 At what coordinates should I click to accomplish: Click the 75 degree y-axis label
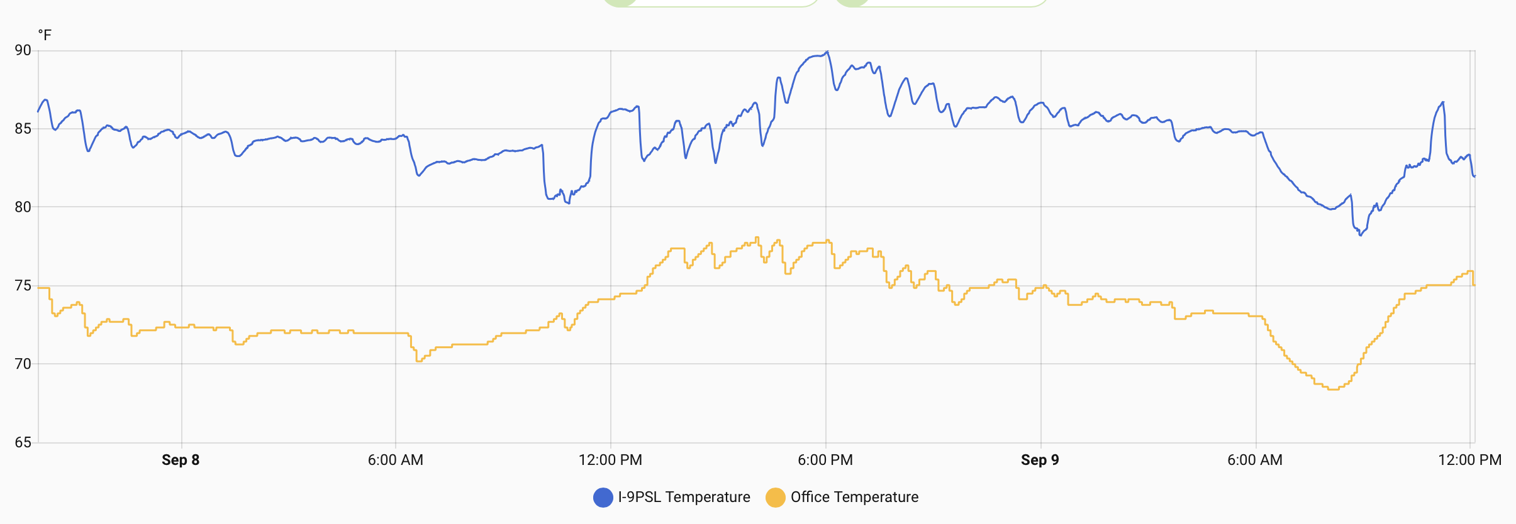pos(23,286)
